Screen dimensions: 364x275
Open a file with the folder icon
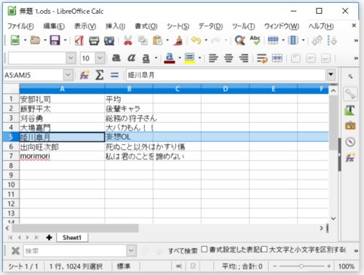pyautogui.click(x=35, y=40)
